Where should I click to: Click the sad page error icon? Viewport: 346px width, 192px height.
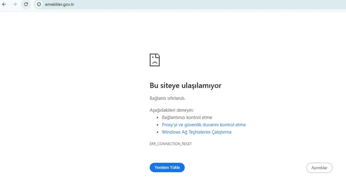pyautogui.click(x=155, y=60)
